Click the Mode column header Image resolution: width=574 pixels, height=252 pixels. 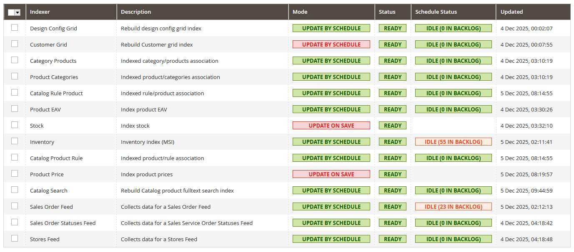pyautogui.click(x=300, y=12)
